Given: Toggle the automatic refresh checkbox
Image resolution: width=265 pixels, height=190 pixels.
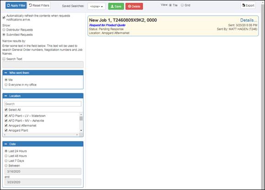Looking at the screenshot, I should tap(4, 17).
